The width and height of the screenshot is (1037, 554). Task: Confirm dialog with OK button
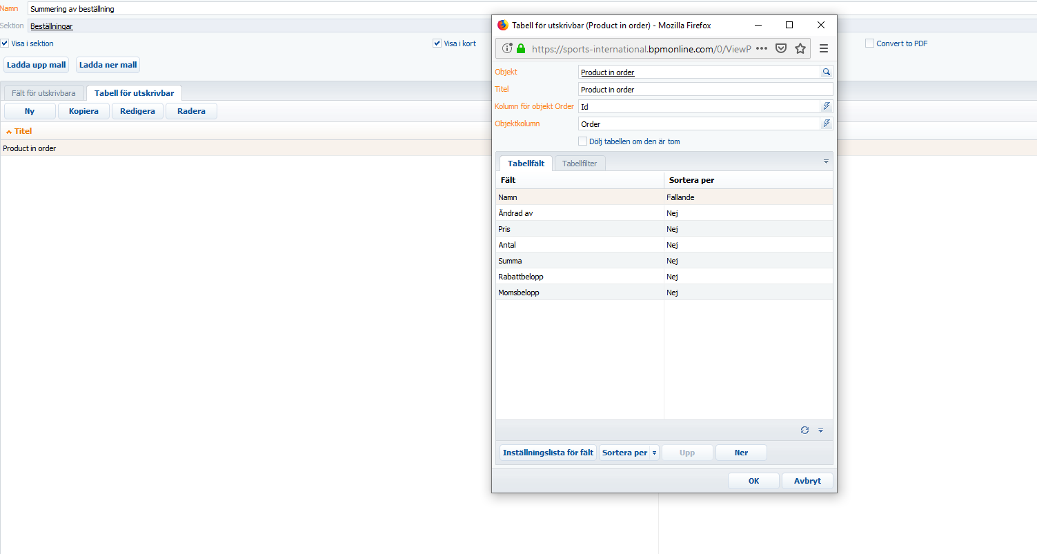click(x=753, y=481)
